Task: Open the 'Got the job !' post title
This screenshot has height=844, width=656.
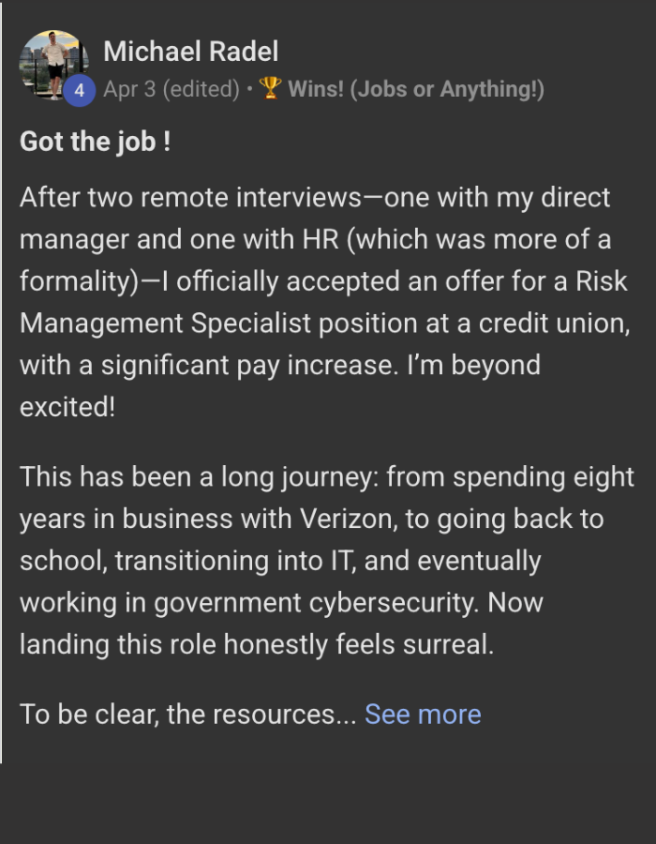Action: click(x=96, y=142)
